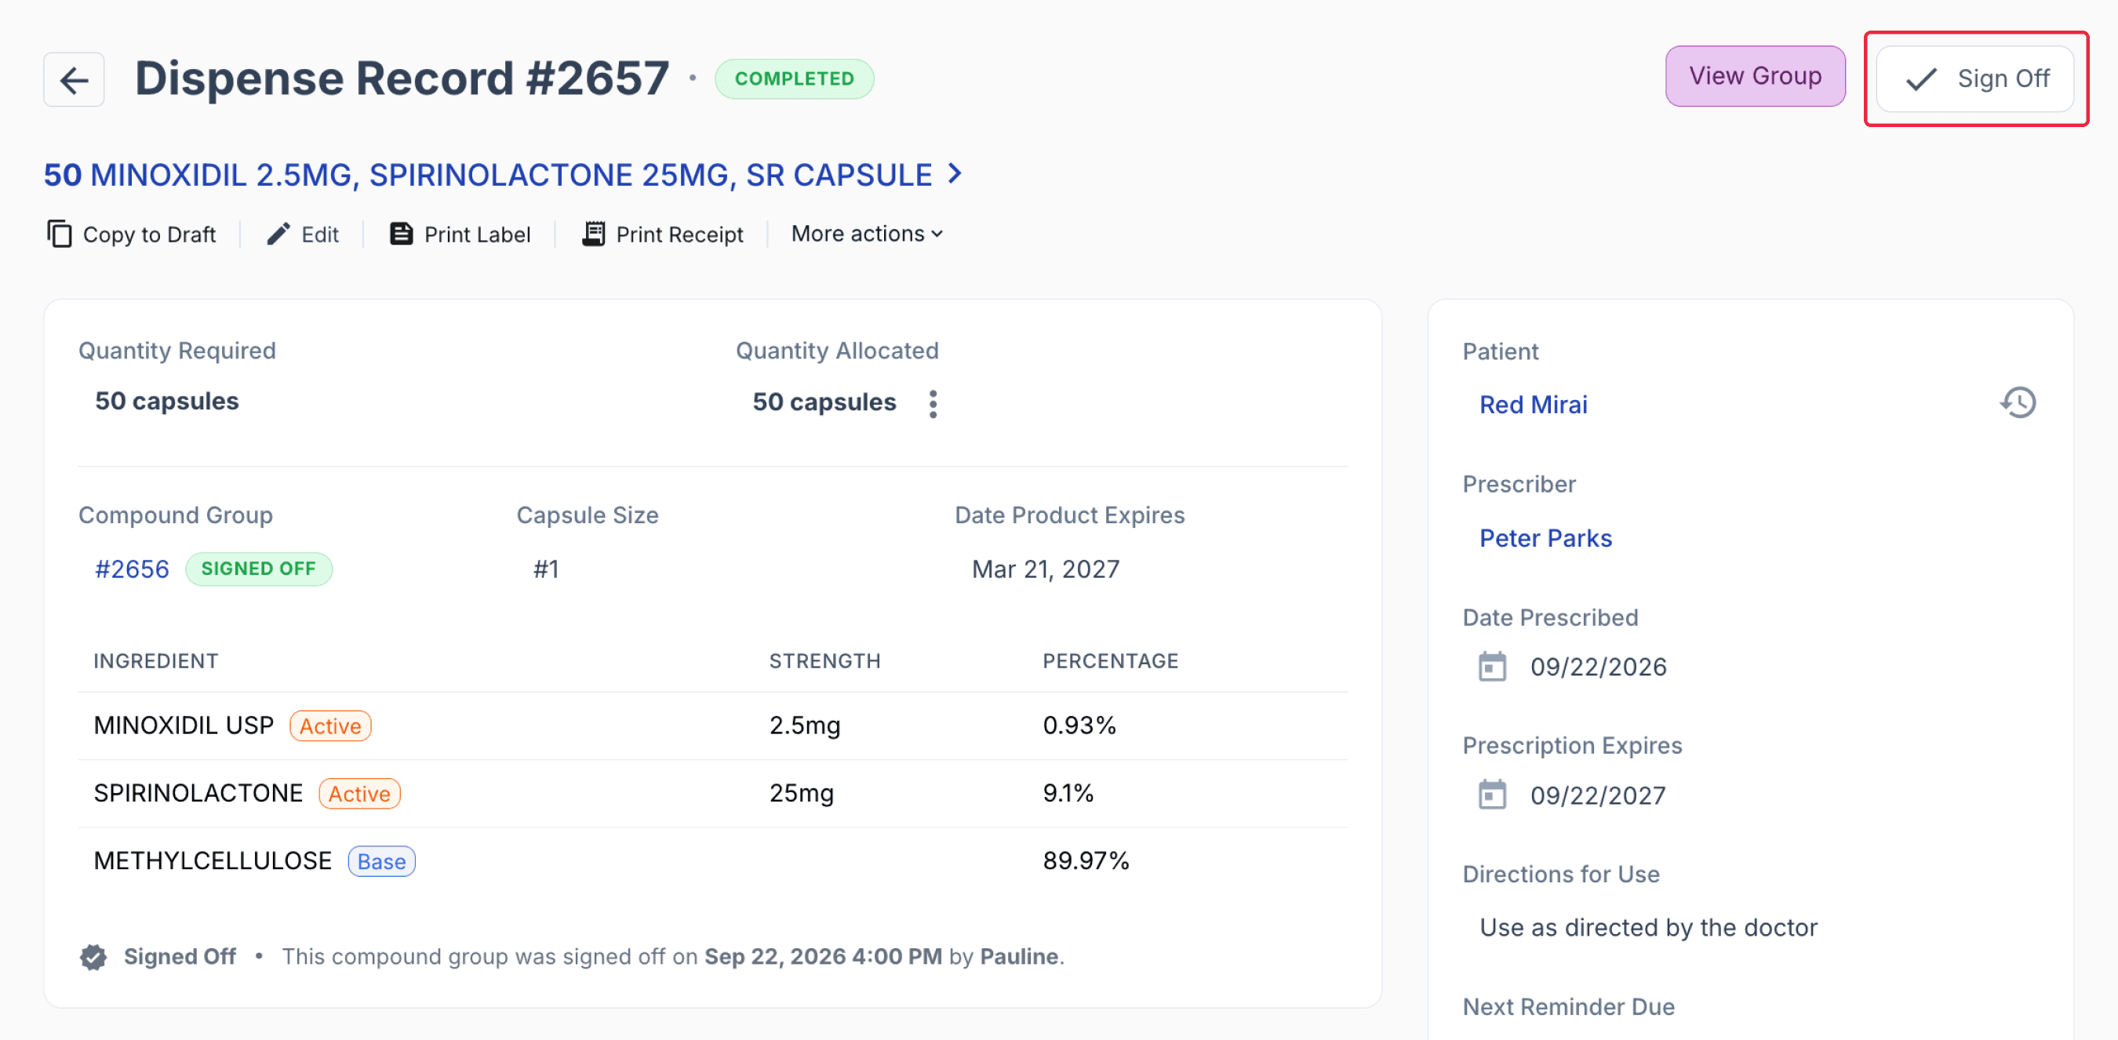Click the 0.93% percentage value

[1079, 725]
